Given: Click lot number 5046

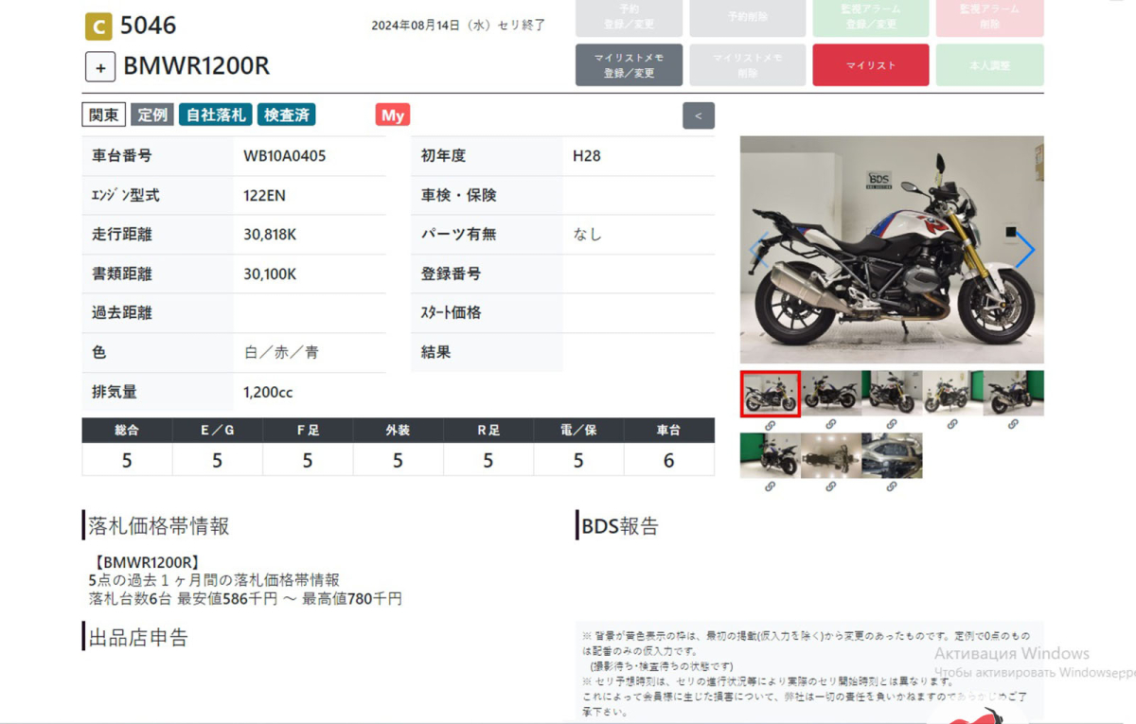Looking at the screenshot, I should tap(149, 26).
